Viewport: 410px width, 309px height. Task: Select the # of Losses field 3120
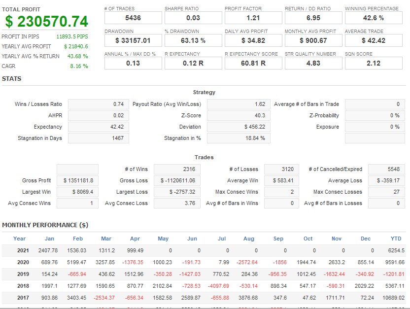click(281, 169)
